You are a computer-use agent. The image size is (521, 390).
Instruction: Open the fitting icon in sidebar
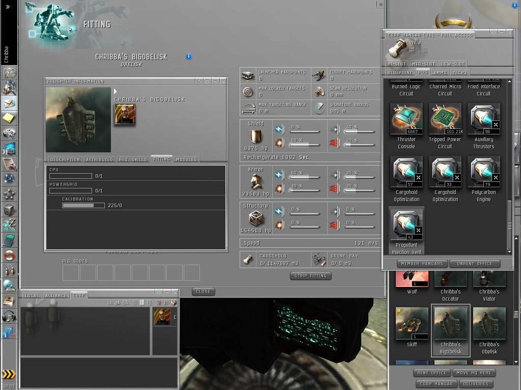click(x=9, y=134)
